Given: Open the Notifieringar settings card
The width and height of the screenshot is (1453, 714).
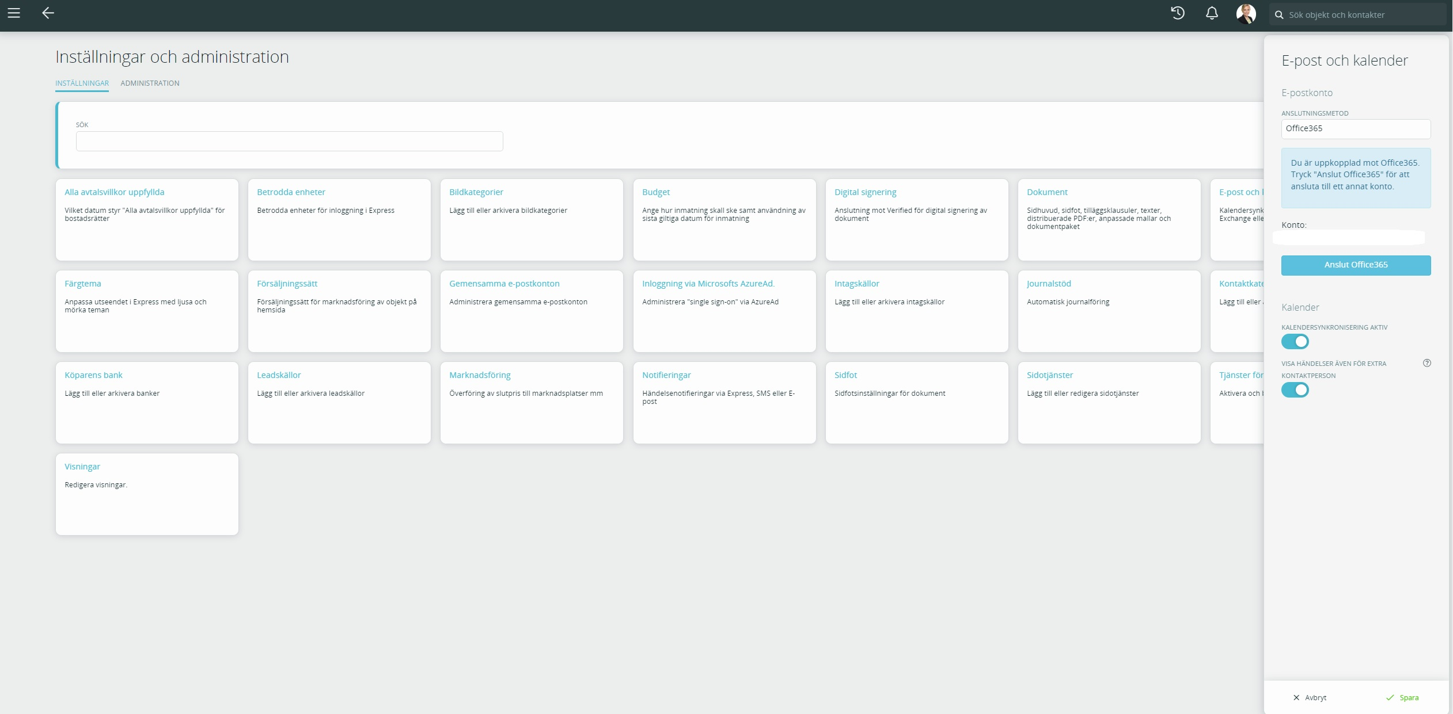Looking at the screenshot, I should [724, 402].
